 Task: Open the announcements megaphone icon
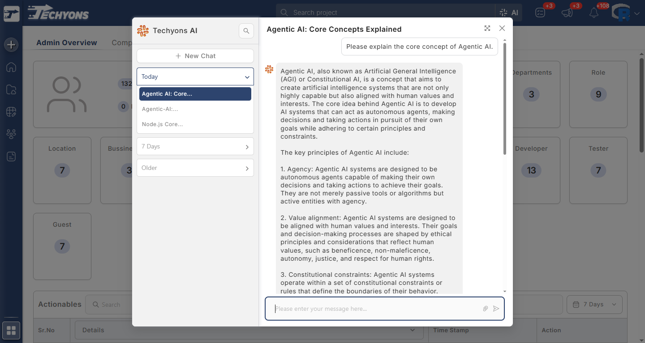pyautogui.click(x=567, y=13)
